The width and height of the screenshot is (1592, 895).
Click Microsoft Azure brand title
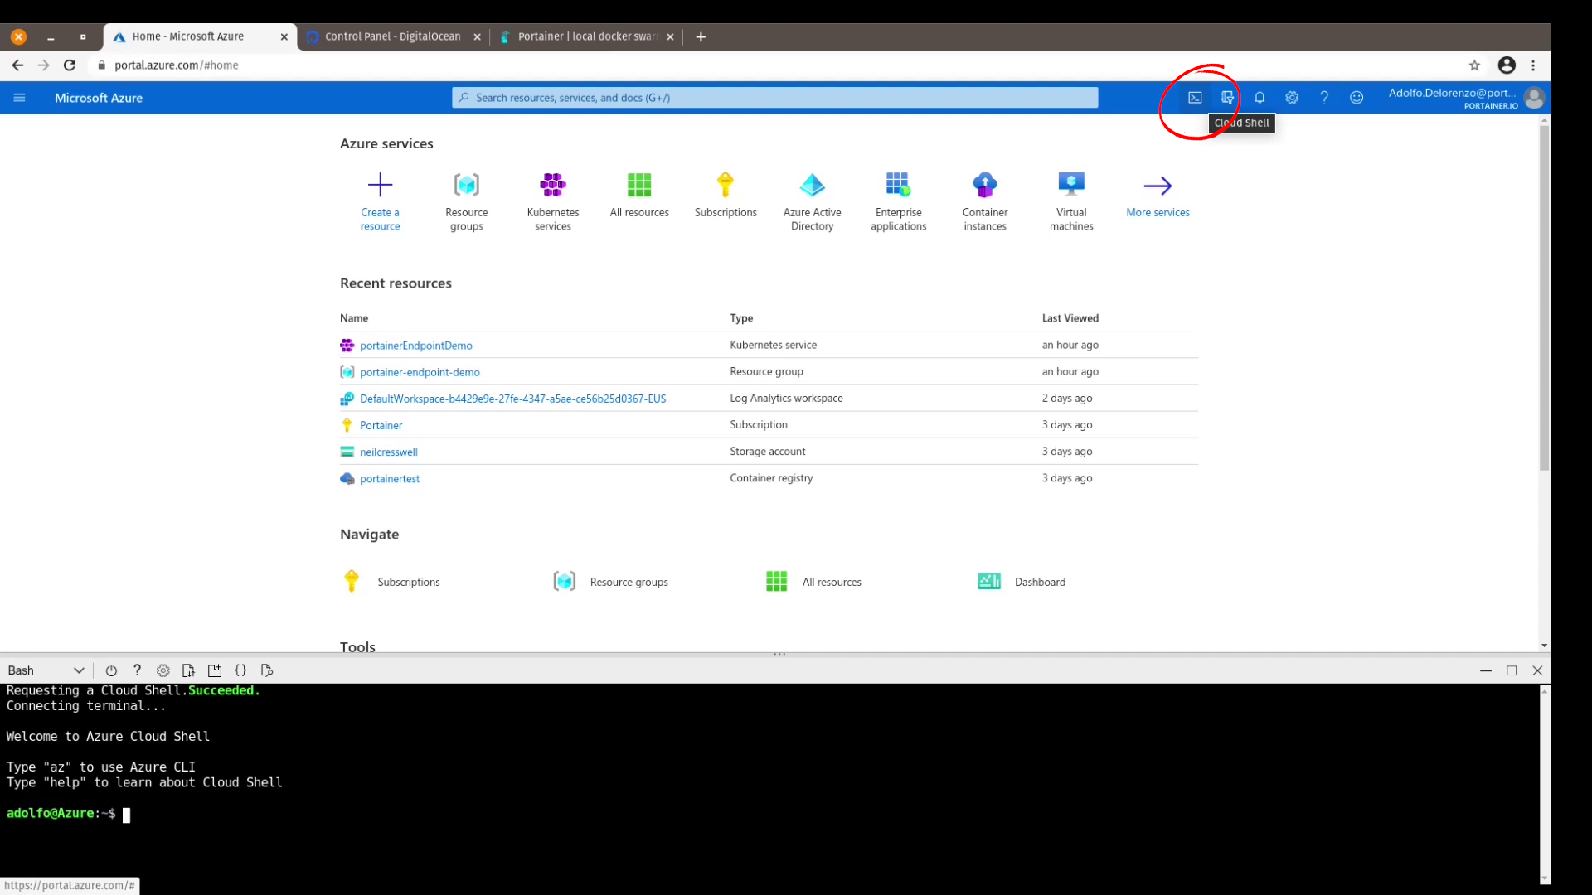pyautogui.click(x=99, y=98)
